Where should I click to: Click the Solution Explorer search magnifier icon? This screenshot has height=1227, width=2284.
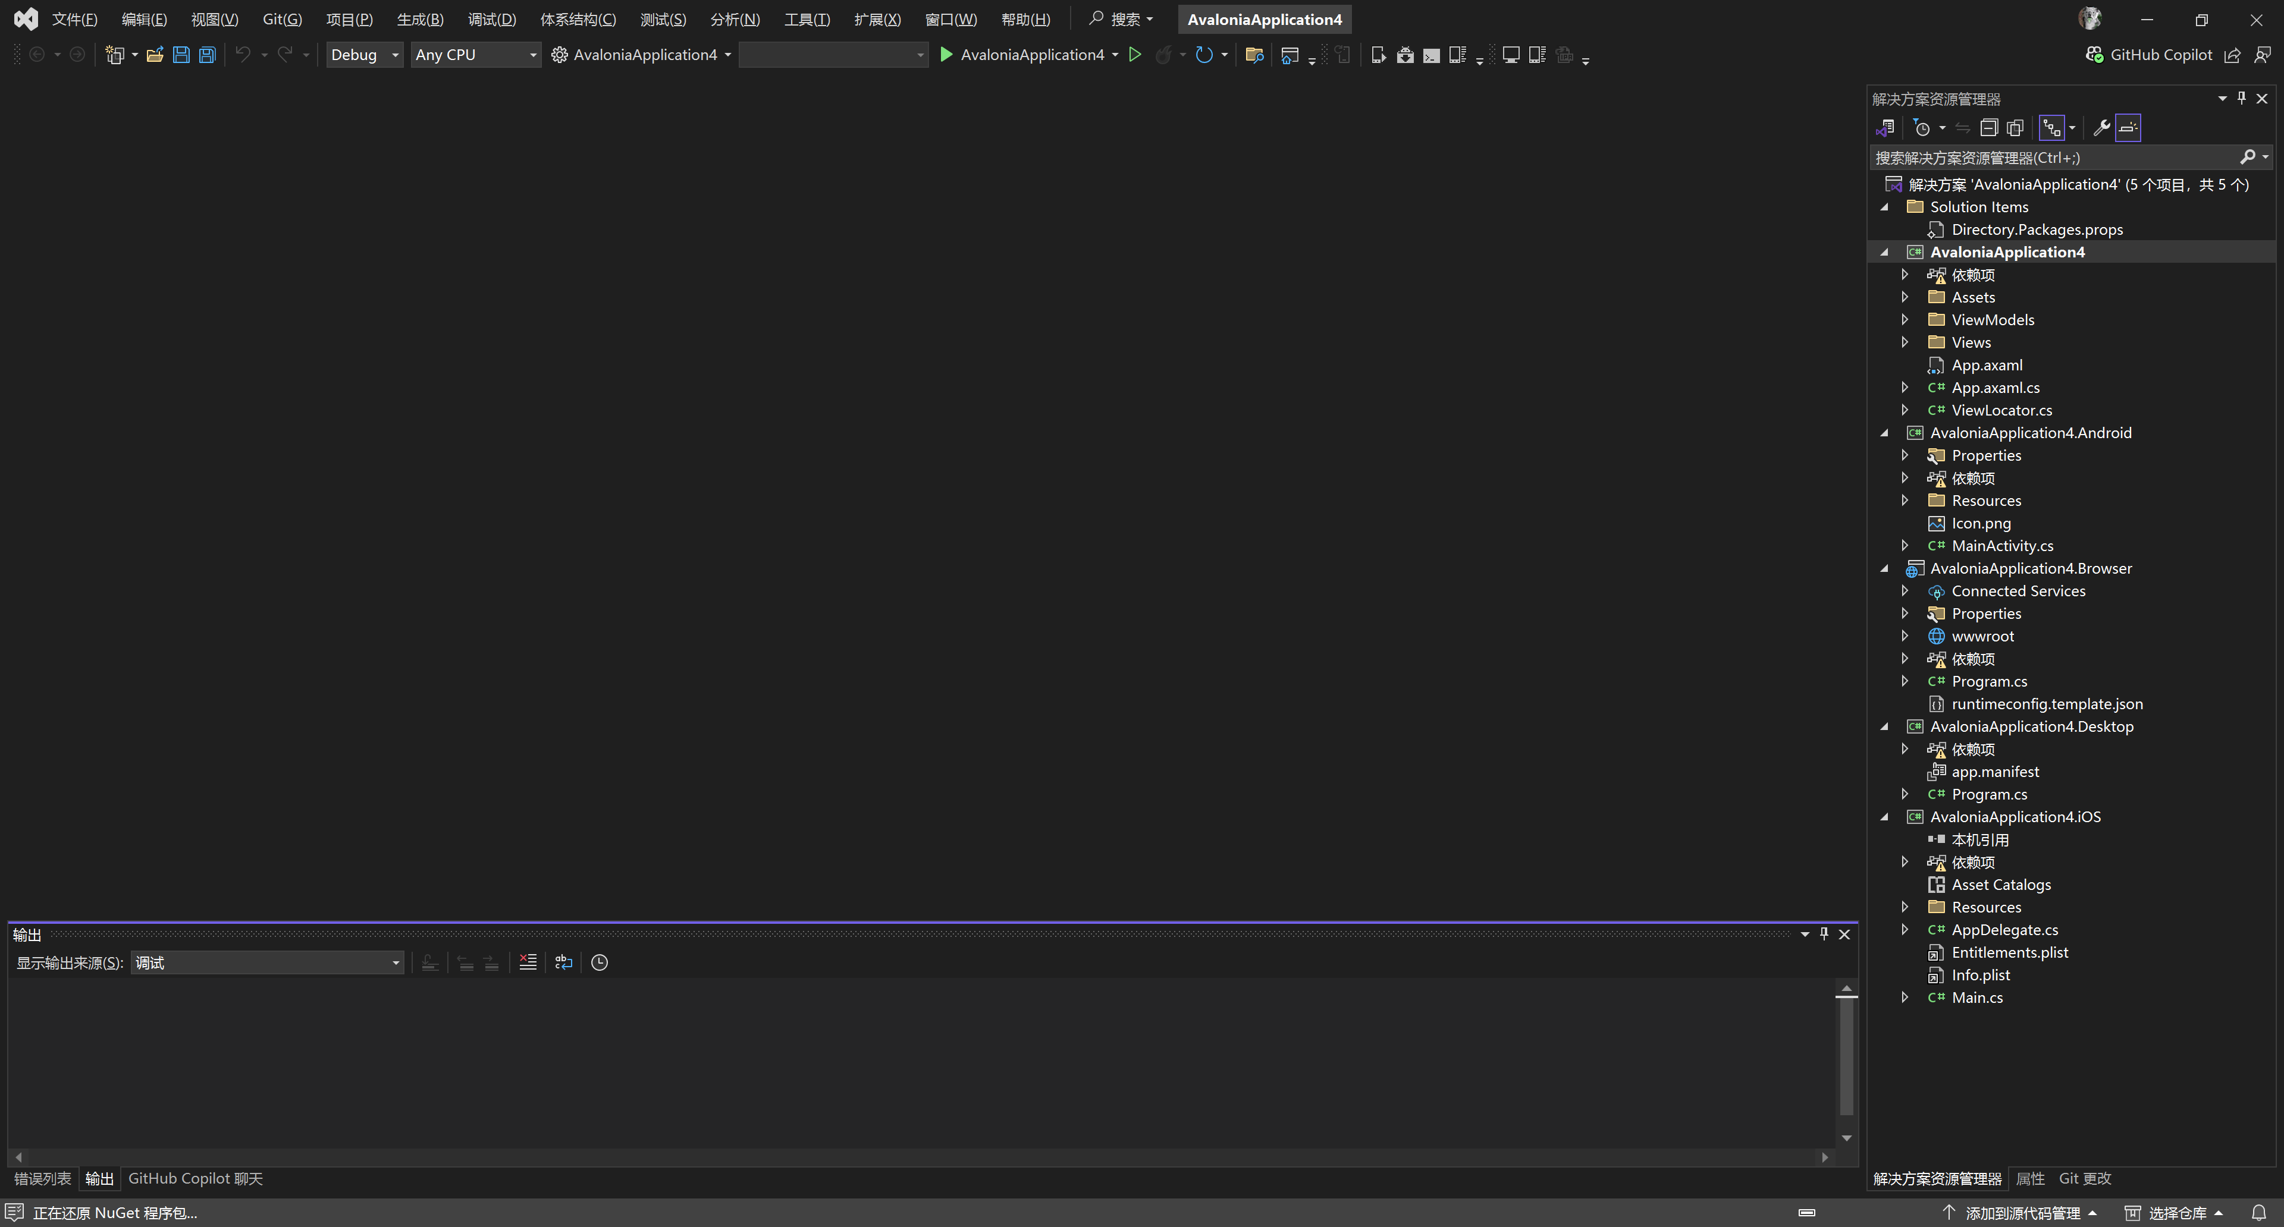click(x=2248, y=157)
